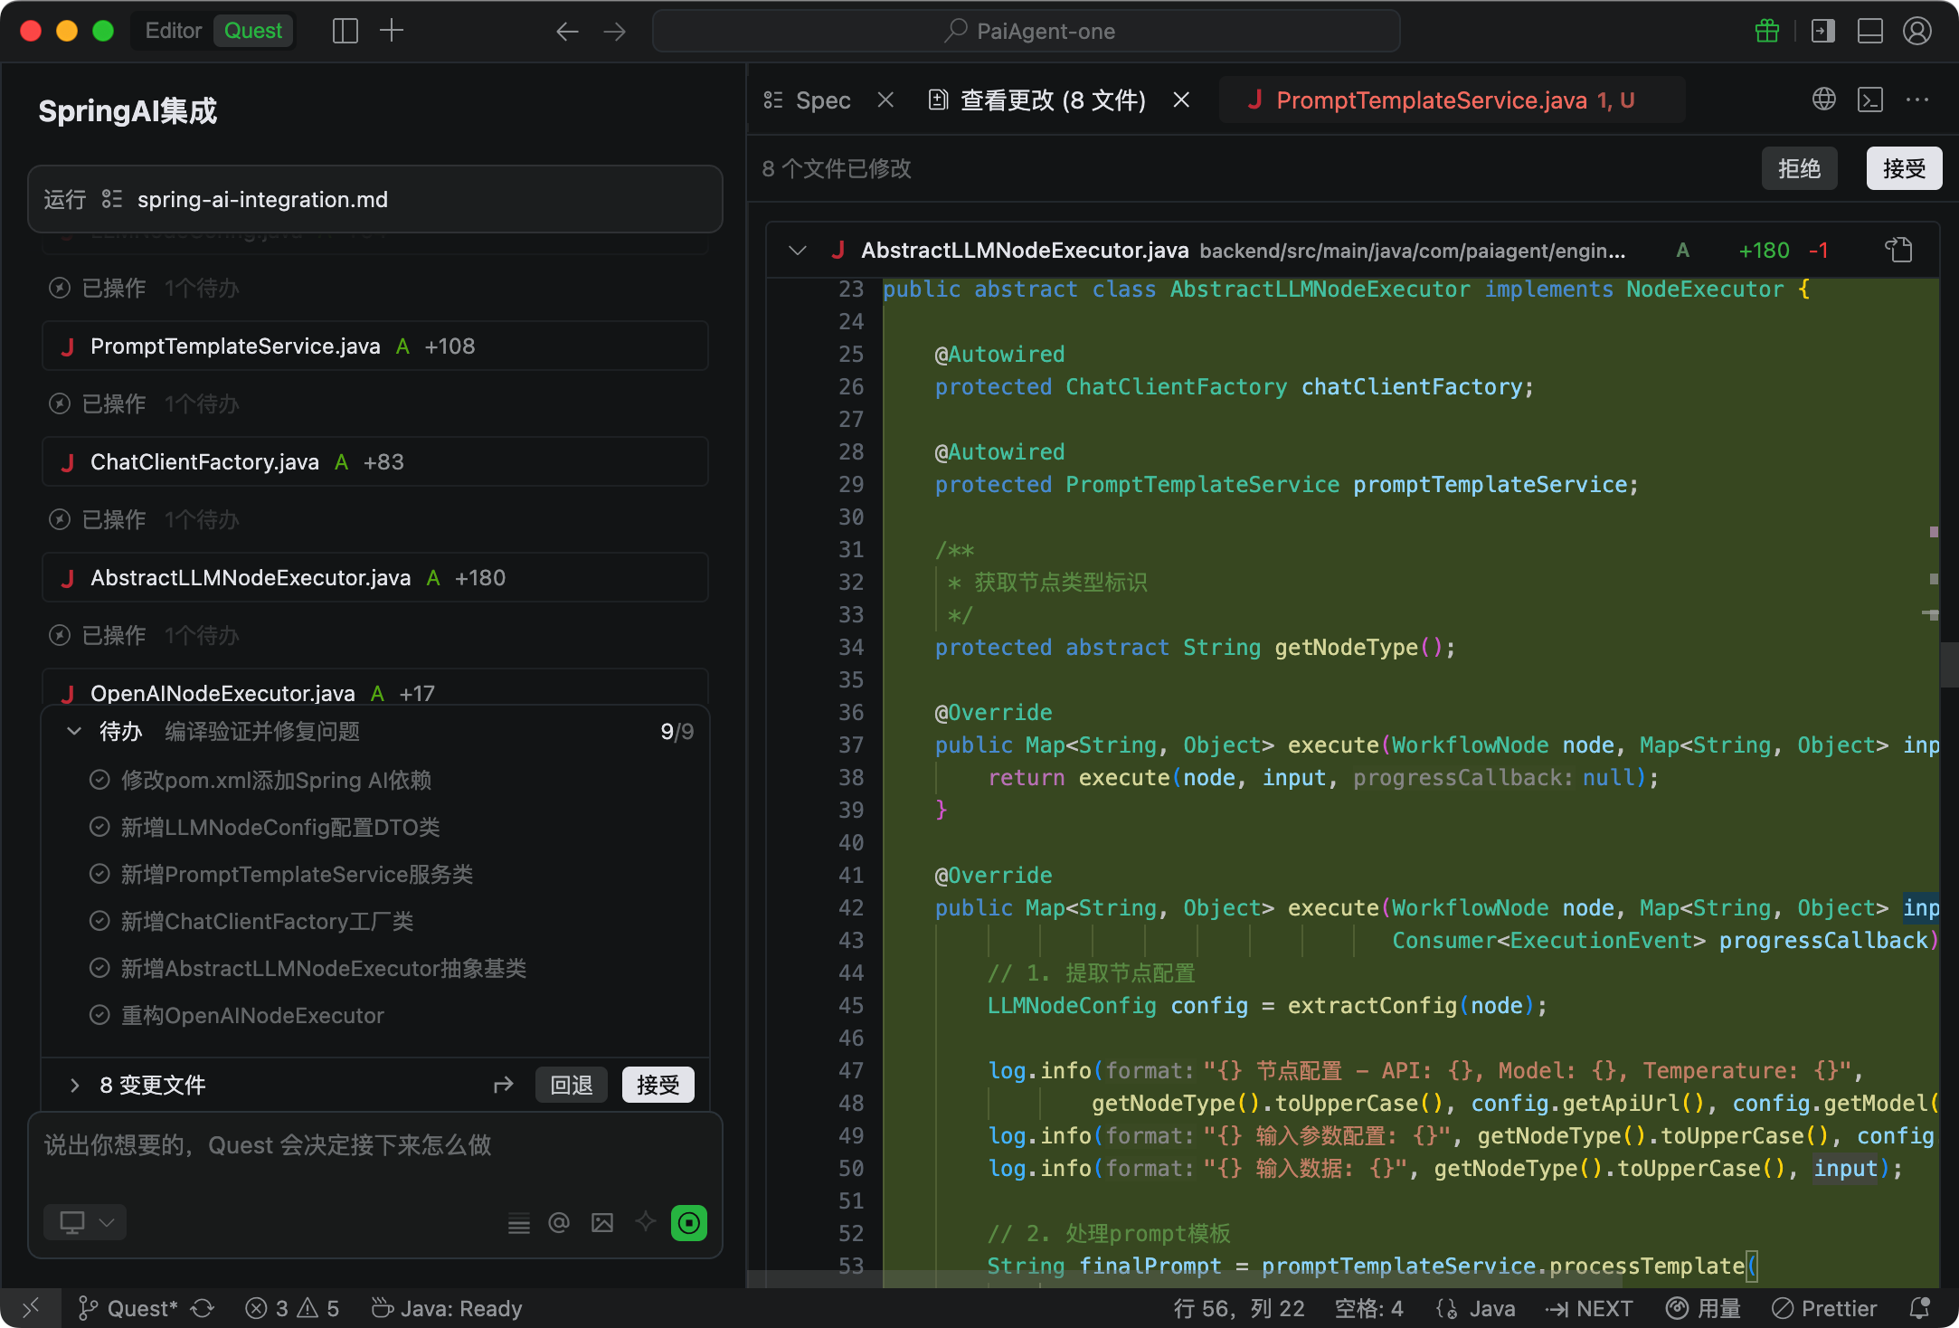Viewport: 1959px width, 1328px height.
Task: Toggle the bottom panel layout icon
Action: (x=1869, y=31)
